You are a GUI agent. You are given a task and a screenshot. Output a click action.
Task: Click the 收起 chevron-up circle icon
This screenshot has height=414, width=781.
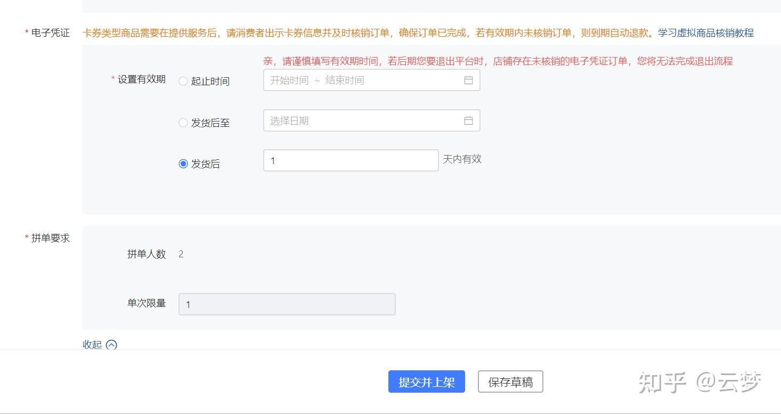click(x=111, y=345)
